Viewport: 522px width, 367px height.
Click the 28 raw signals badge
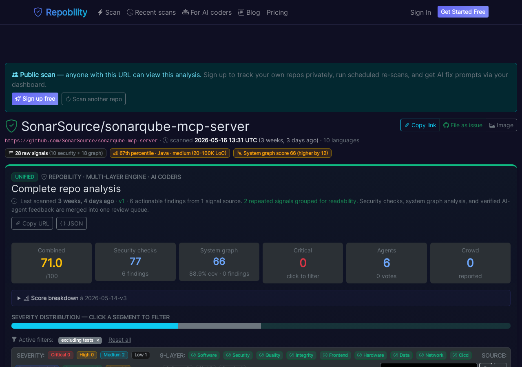point(55,153)
